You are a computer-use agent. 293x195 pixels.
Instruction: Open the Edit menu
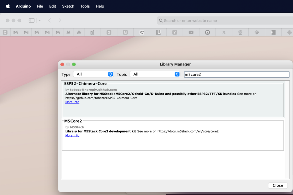point(53,6)
